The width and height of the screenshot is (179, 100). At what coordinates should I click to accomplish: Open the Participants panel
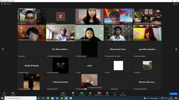[63, 94]
